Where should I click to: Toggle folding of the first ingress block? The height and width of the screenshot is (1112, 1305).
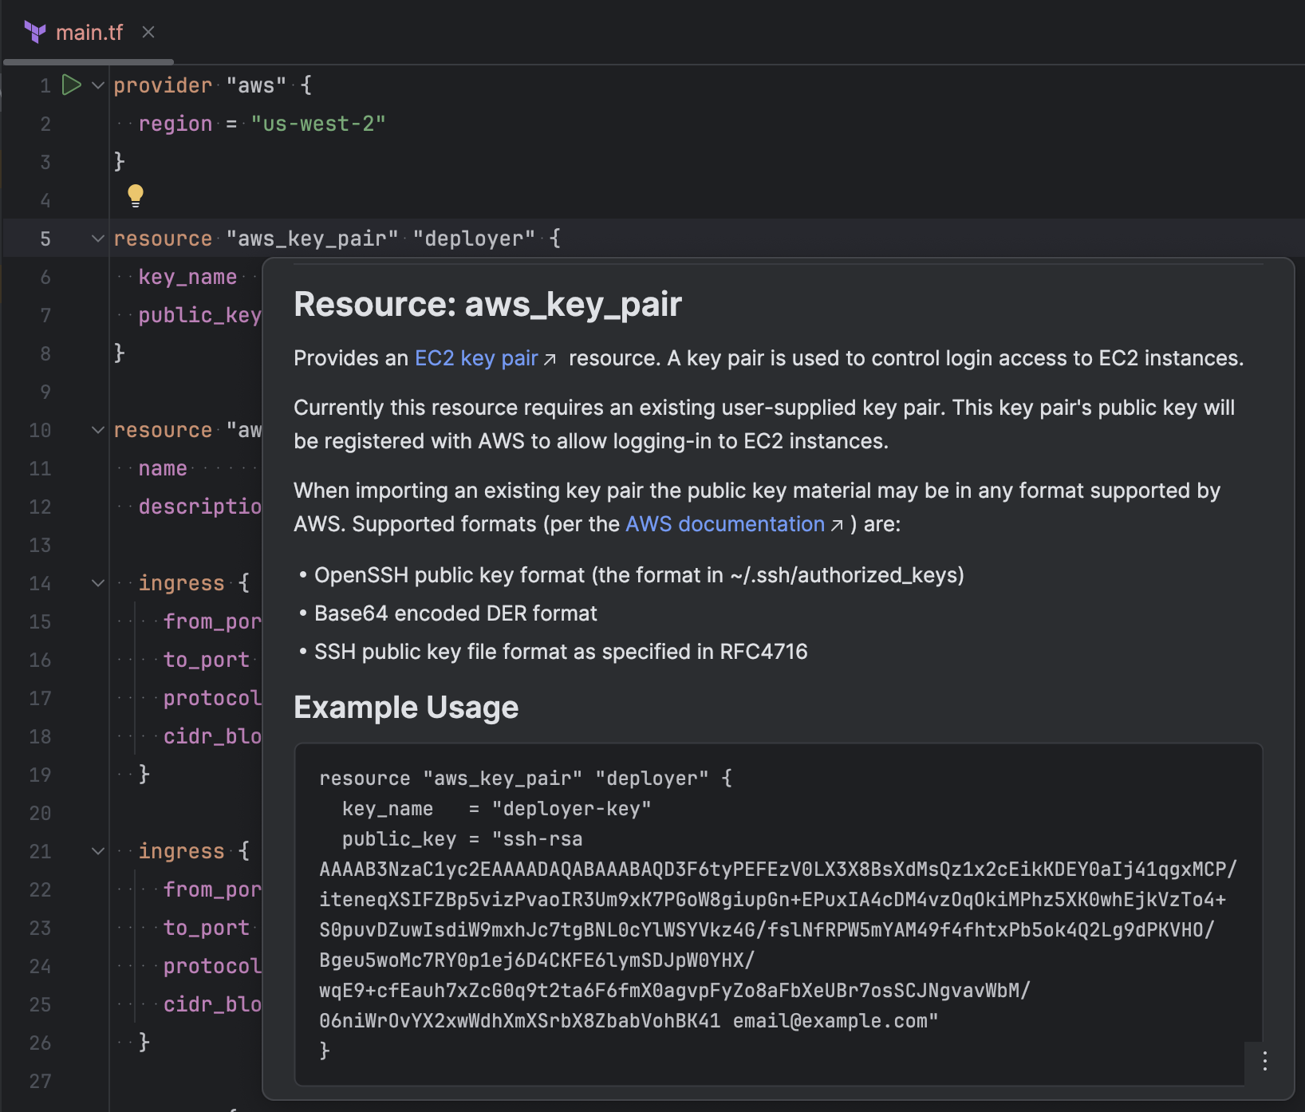pyautogui.click(x=97, y=583)
